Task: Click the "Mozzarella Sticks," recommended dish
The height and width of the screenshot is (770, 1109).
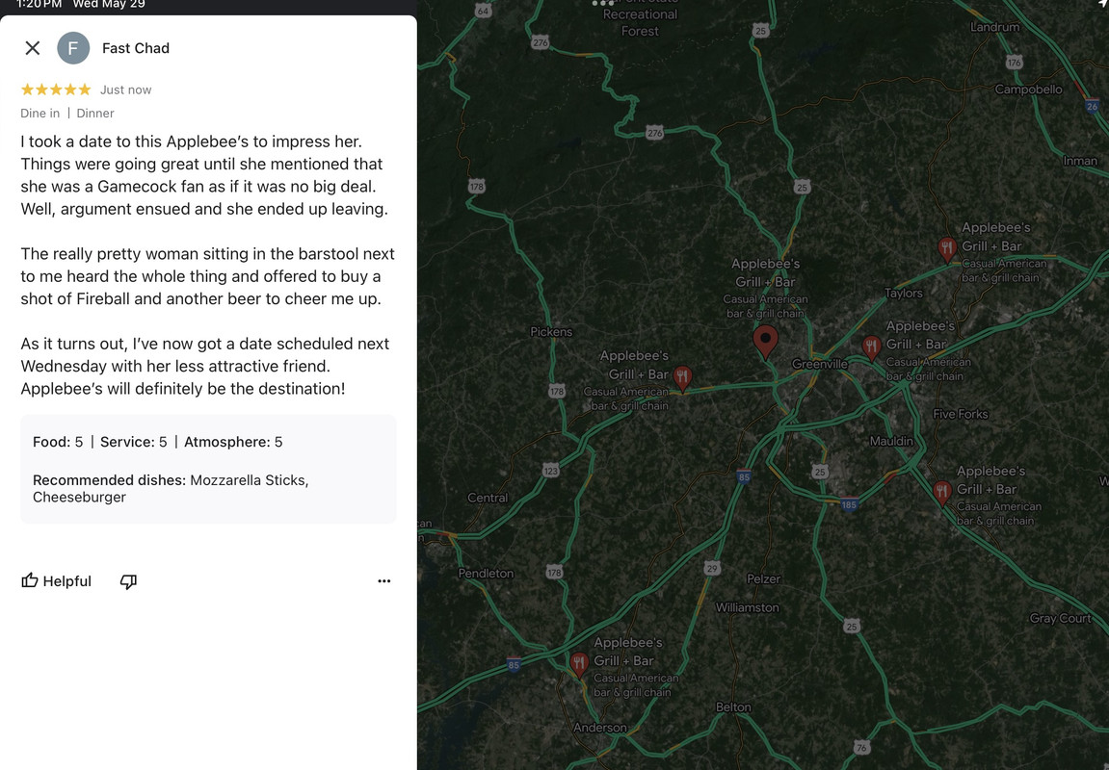Action: click(x=250, y=480)
